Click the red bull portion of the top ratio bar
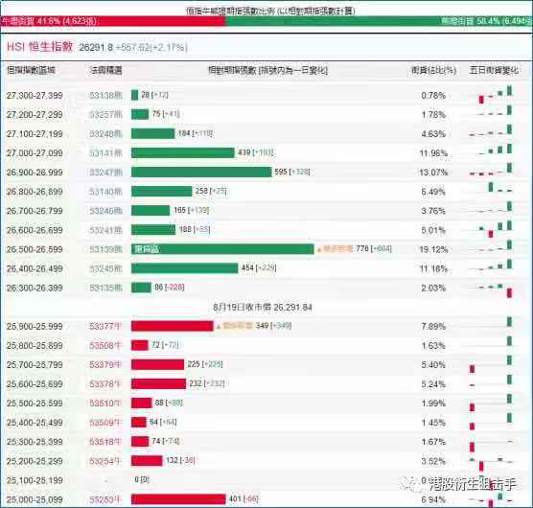This screenshot has height=508, width=533. (113, 21)
